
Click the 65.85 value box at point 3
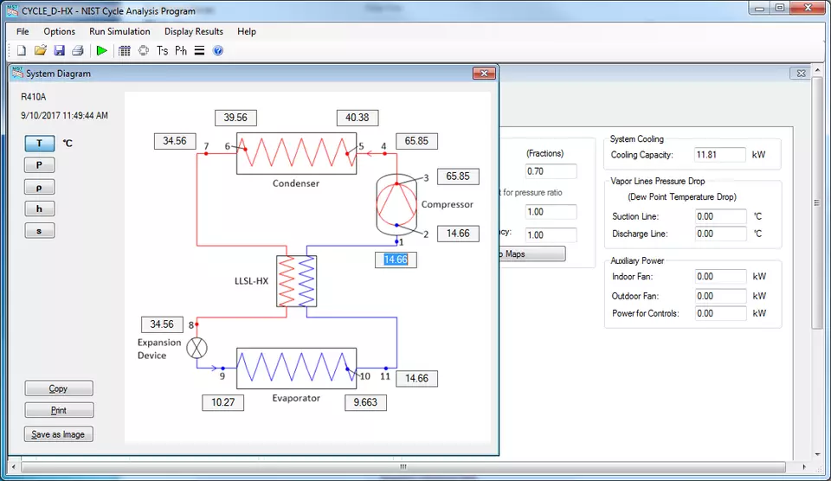(458, 176)
